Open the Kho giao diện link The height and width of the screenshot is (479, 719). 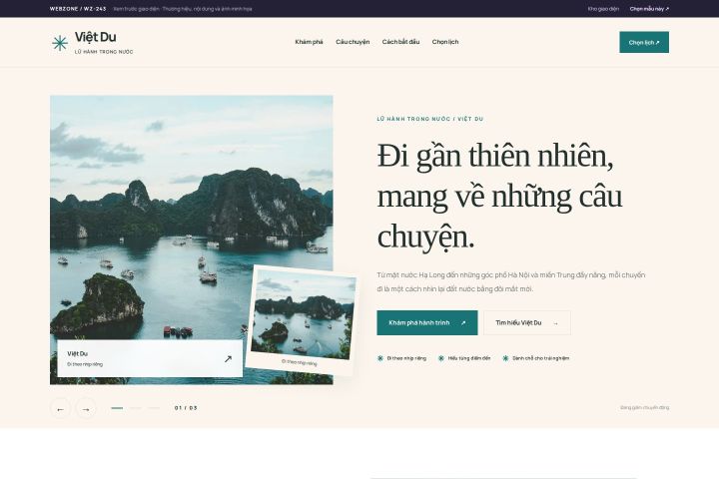[x=603, y=9]
